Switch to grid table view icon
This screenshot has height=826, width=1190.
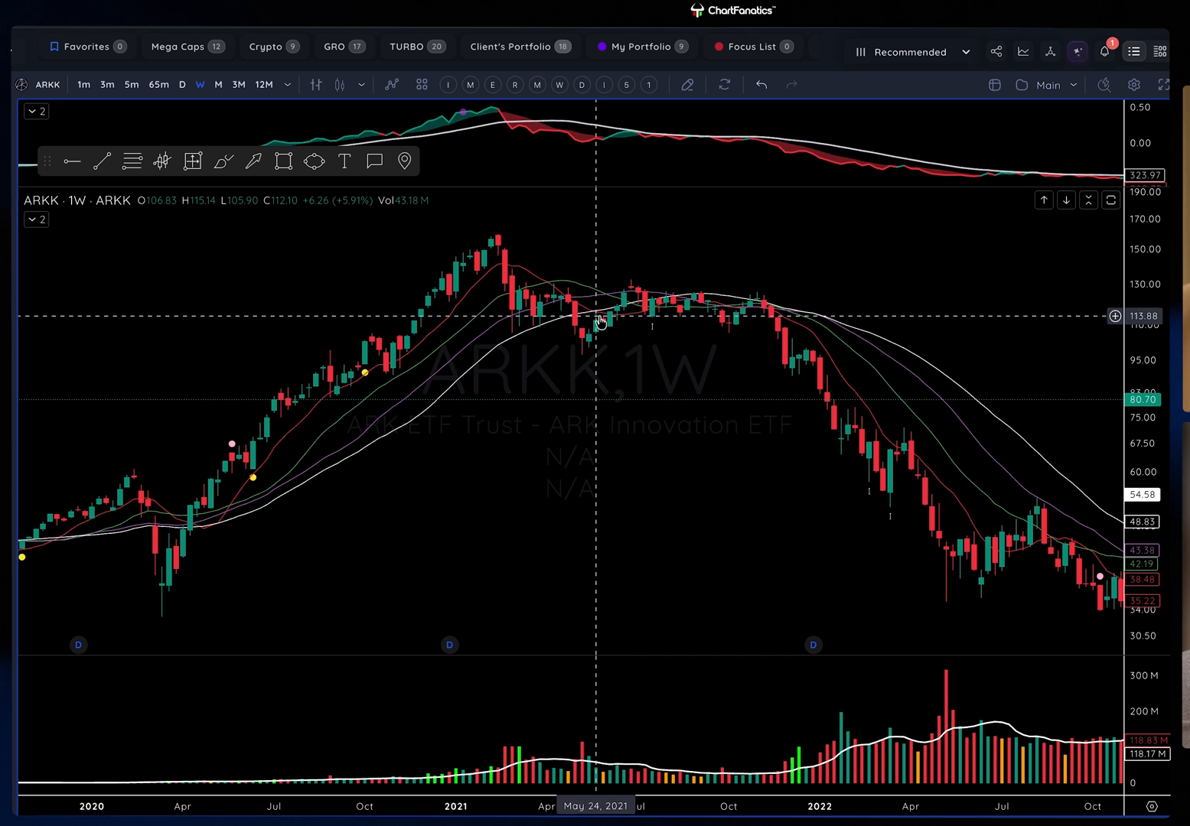click(1160, 51)
